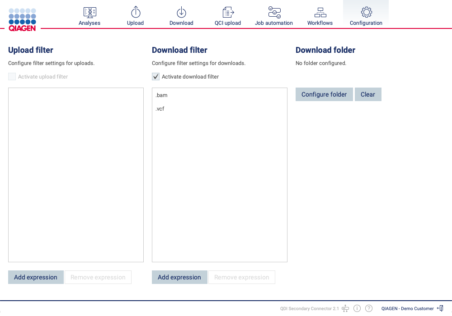Open the Workflows section
This screenshot has width=452, height=316.
coord(320,16)
